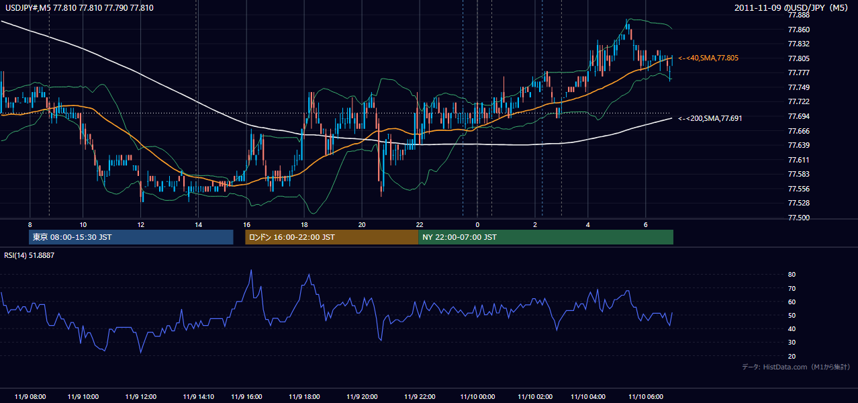Click hour tick 18 on price chart
The height and width of the screenshot is (403, 858).
click(x=304, y=224)
